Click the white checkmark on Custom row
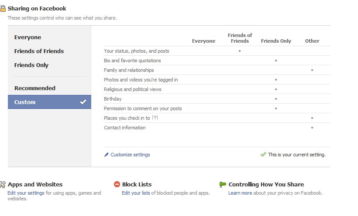Image resolution: width=358 pixels, height=216 pixels. tap(83, 102)
